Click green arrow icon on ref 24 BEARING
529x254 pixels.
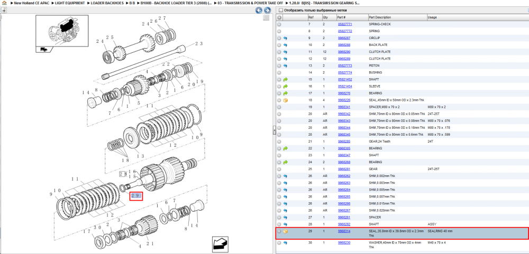(286, 162)
